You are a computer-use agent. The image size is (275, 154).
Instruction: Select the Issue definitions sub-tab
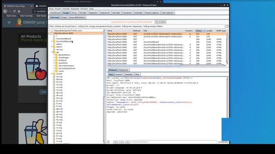77,18
